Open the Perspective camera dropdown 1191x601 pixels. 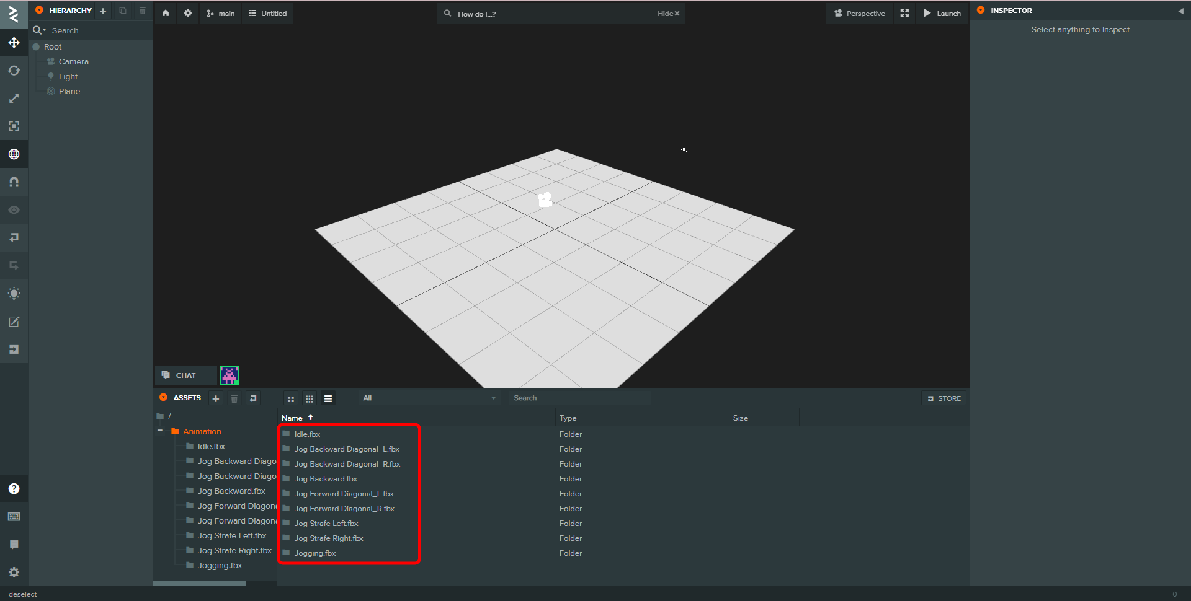point(859,13)
